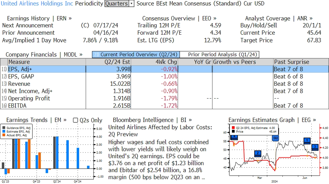The height and width of the screenshot is (184, 329).
Task: Open Analyst Coverage ANR section
Action: (279, 18)
